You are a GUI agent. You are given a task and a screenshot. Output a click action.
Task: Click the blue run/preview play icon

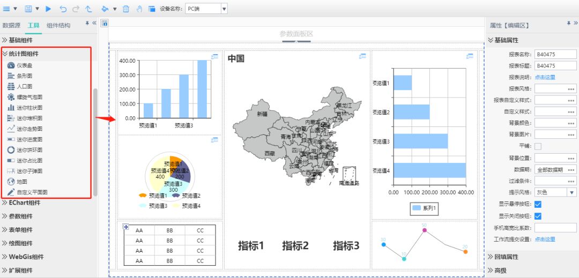[49, 9]
